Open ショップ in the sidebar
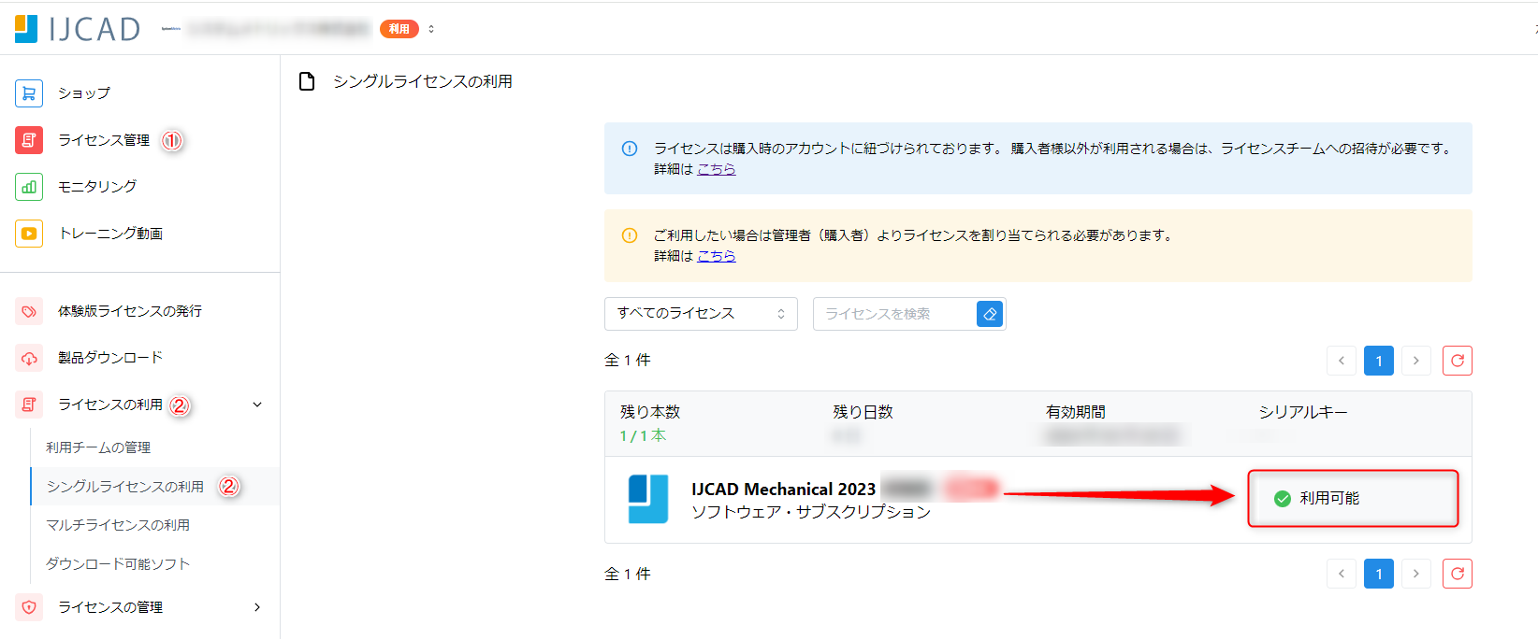The height and width of the screenshot is (639, 1538). pyautogui.click(x=84, y=93)
